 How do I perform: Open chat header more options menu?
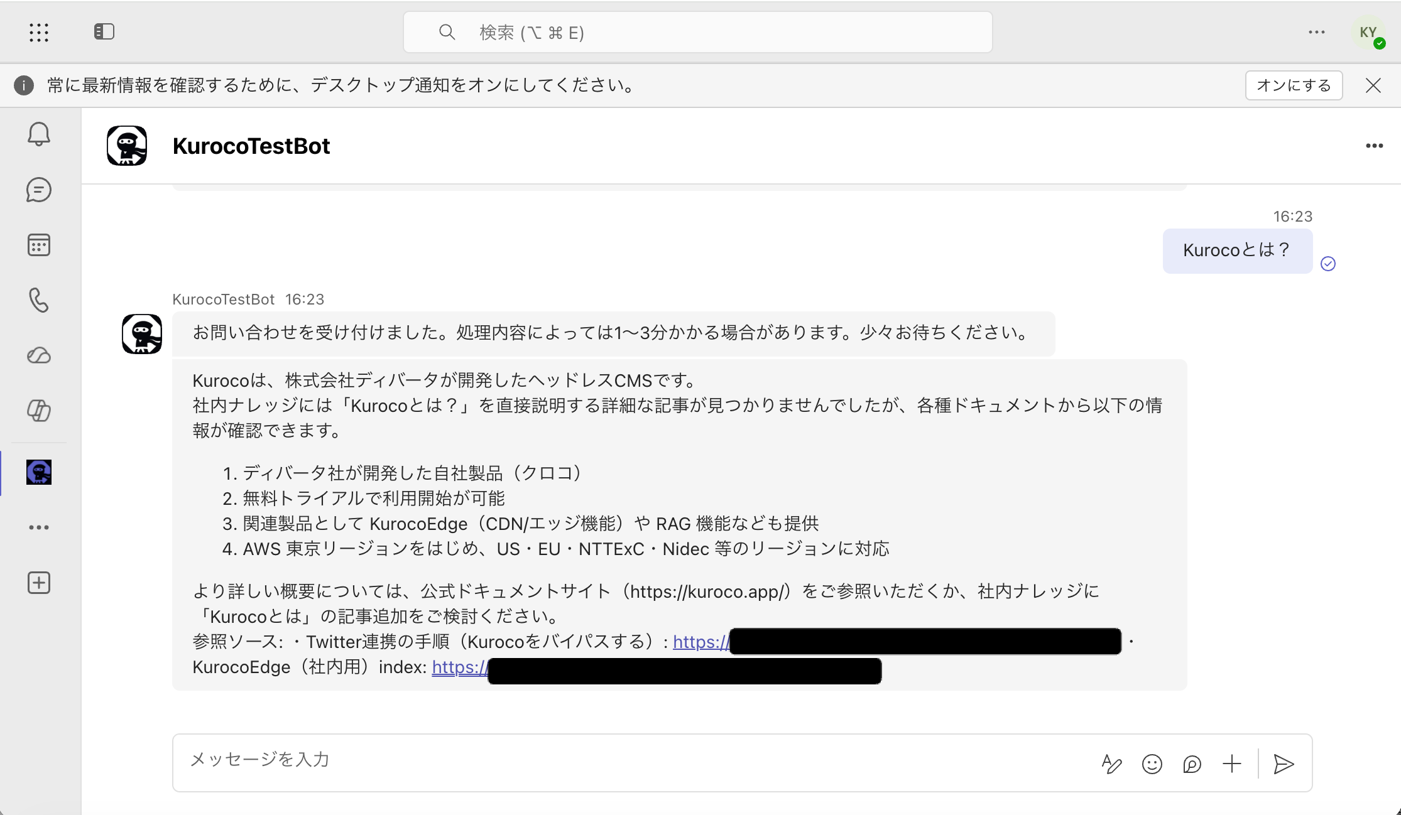coord(1374,146)
